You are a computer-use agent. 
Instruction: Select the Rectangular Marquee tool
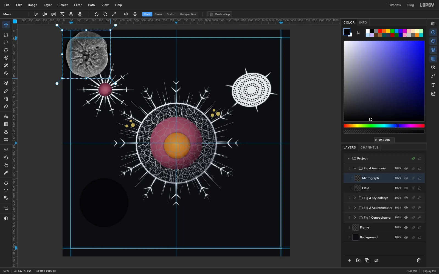(x=6, y=35)
